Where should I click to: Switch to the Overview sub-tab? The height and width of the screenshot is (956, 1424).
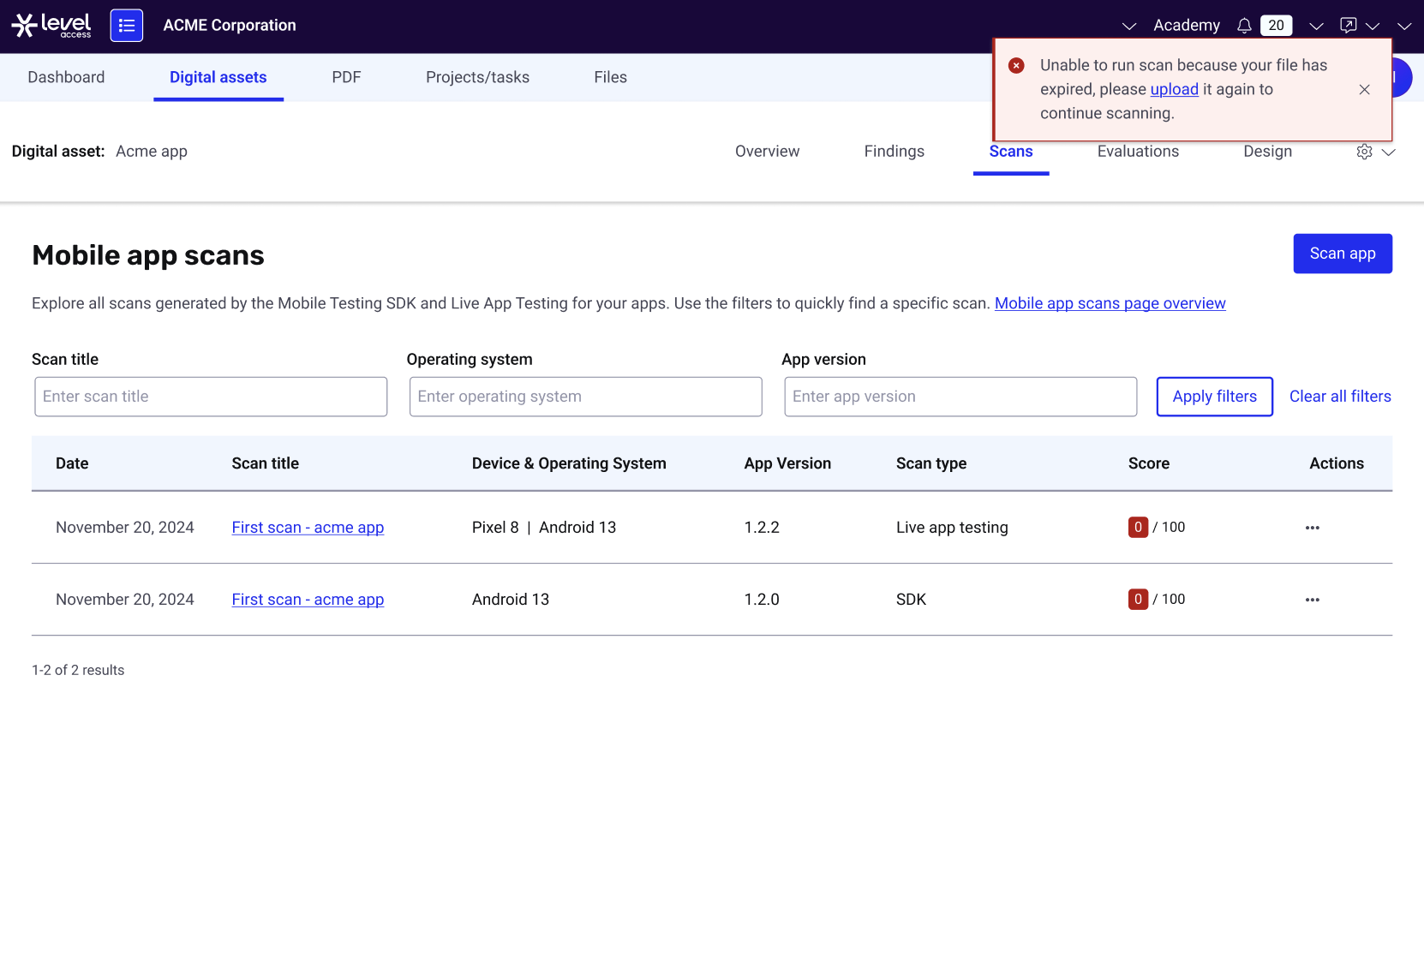(767, 152)
